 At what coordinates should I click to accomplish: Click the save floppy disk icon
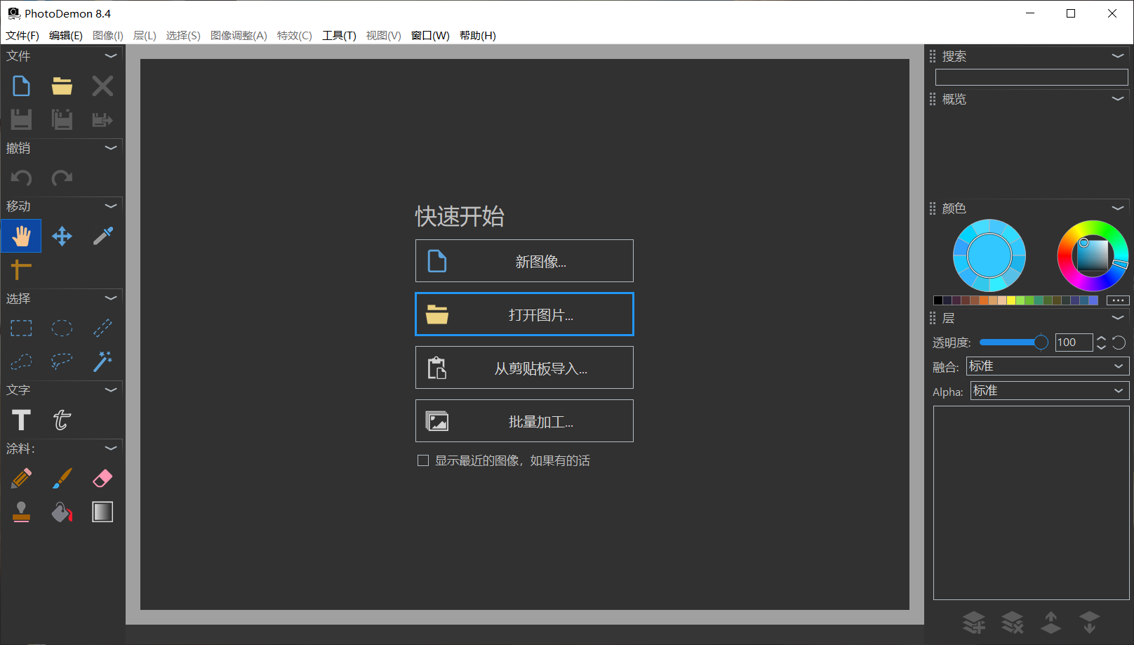click(x=21, y=119)
